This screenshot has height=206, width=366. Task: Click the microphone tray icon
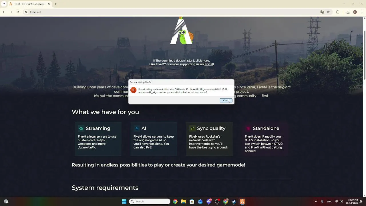[322, 201]
